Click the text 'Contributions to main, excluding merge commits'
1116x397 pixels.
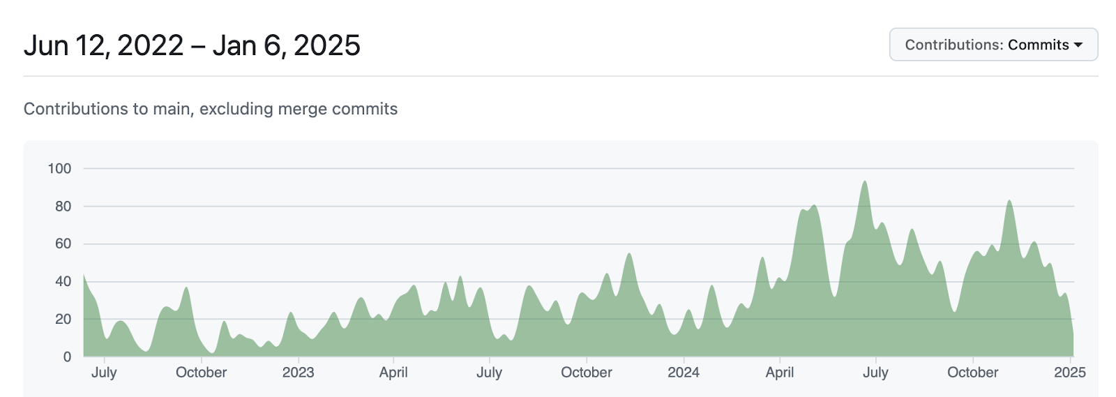[x=211, y=109]
